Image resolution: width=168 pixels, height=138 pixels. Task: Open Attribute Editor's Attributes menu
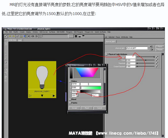(125, 37)
